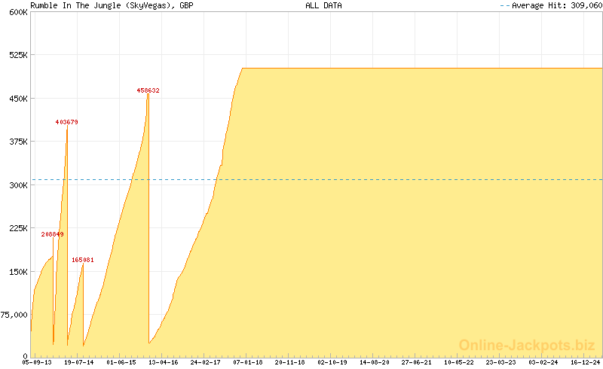
Task: Click the 600K label on y-axis
Action: pyautogui.click(x=17, y=13)
